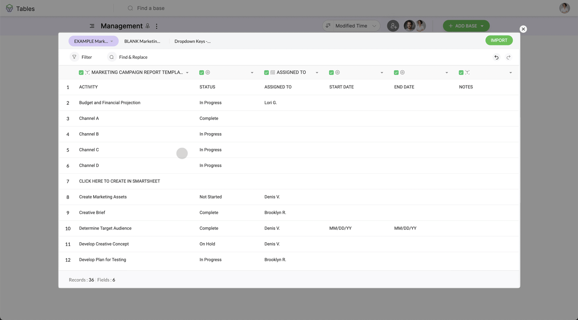Click the Not Started status cell
This screenshot has width=578, height=320.
(x=210, y=197)
